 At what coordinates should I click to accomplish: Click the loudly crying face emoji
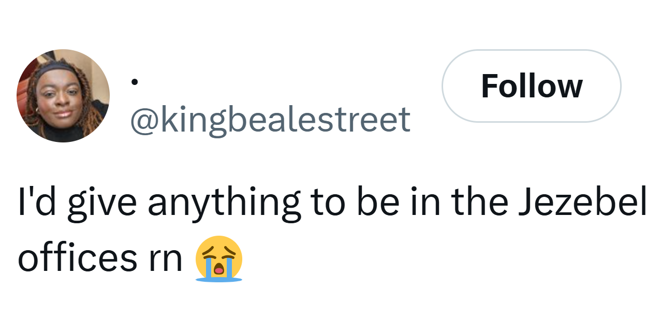tap(219, 258)
